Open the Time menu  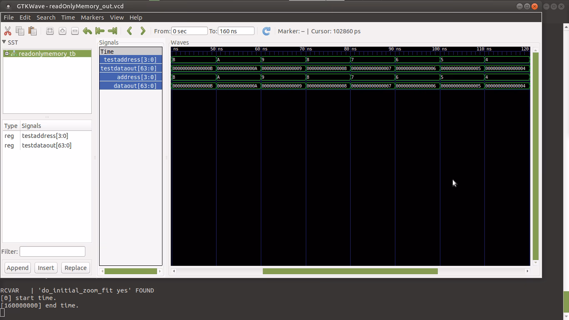point(68,17)
